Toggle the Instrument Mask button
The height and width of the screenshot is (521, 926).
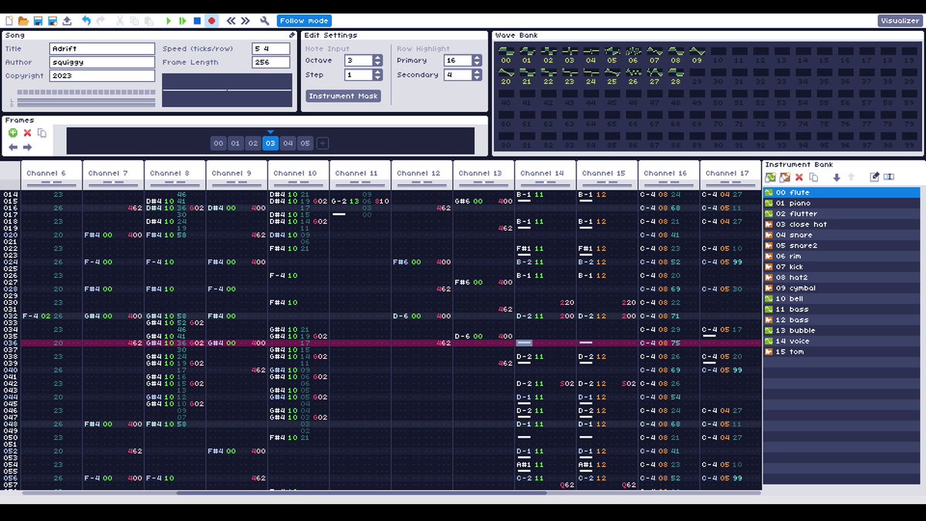point(343,96)
